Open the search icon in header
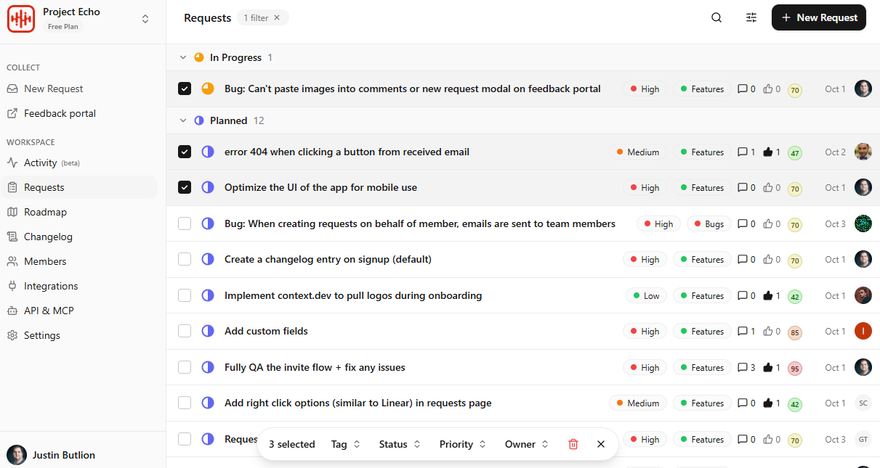 pyautogui.click(x=716, y=17)
